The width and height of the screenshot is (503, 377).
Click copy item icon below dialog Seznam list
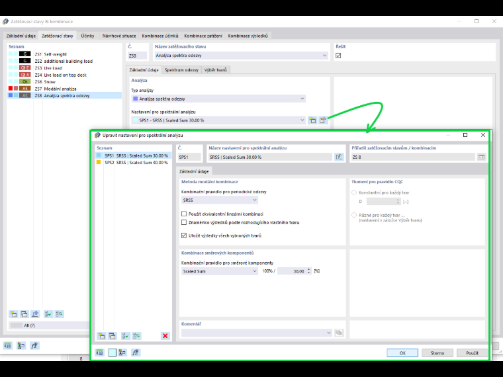tap(112, 335)
